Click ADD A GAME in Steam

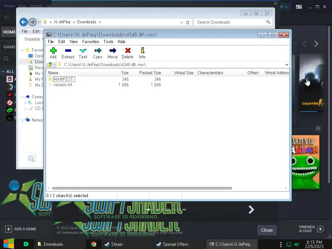click(x=21, y=229)
